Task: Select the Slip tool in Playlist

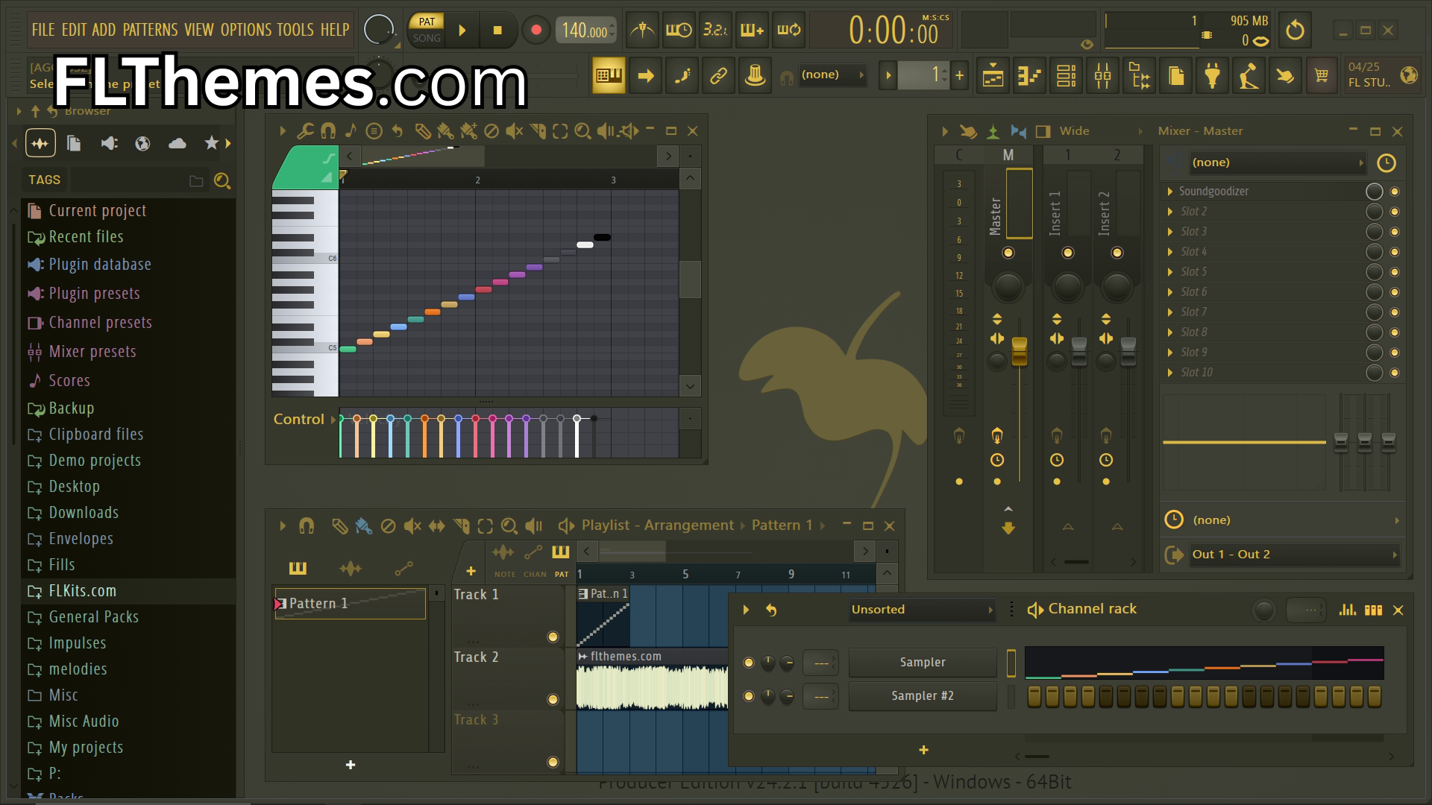Action: click(436, 526)
